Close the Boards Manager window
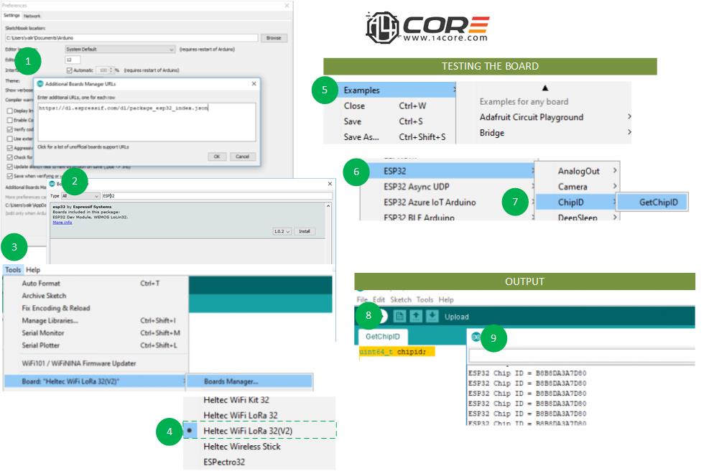The height and width of the screenshot is (471, 709). click(x=330, y=184)
